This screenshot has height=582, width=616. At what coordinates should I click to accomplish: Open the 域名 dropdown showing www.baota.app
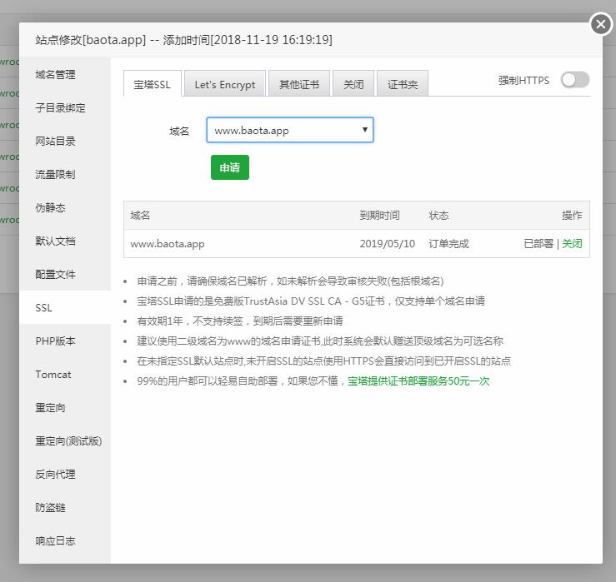pos(290,130)
